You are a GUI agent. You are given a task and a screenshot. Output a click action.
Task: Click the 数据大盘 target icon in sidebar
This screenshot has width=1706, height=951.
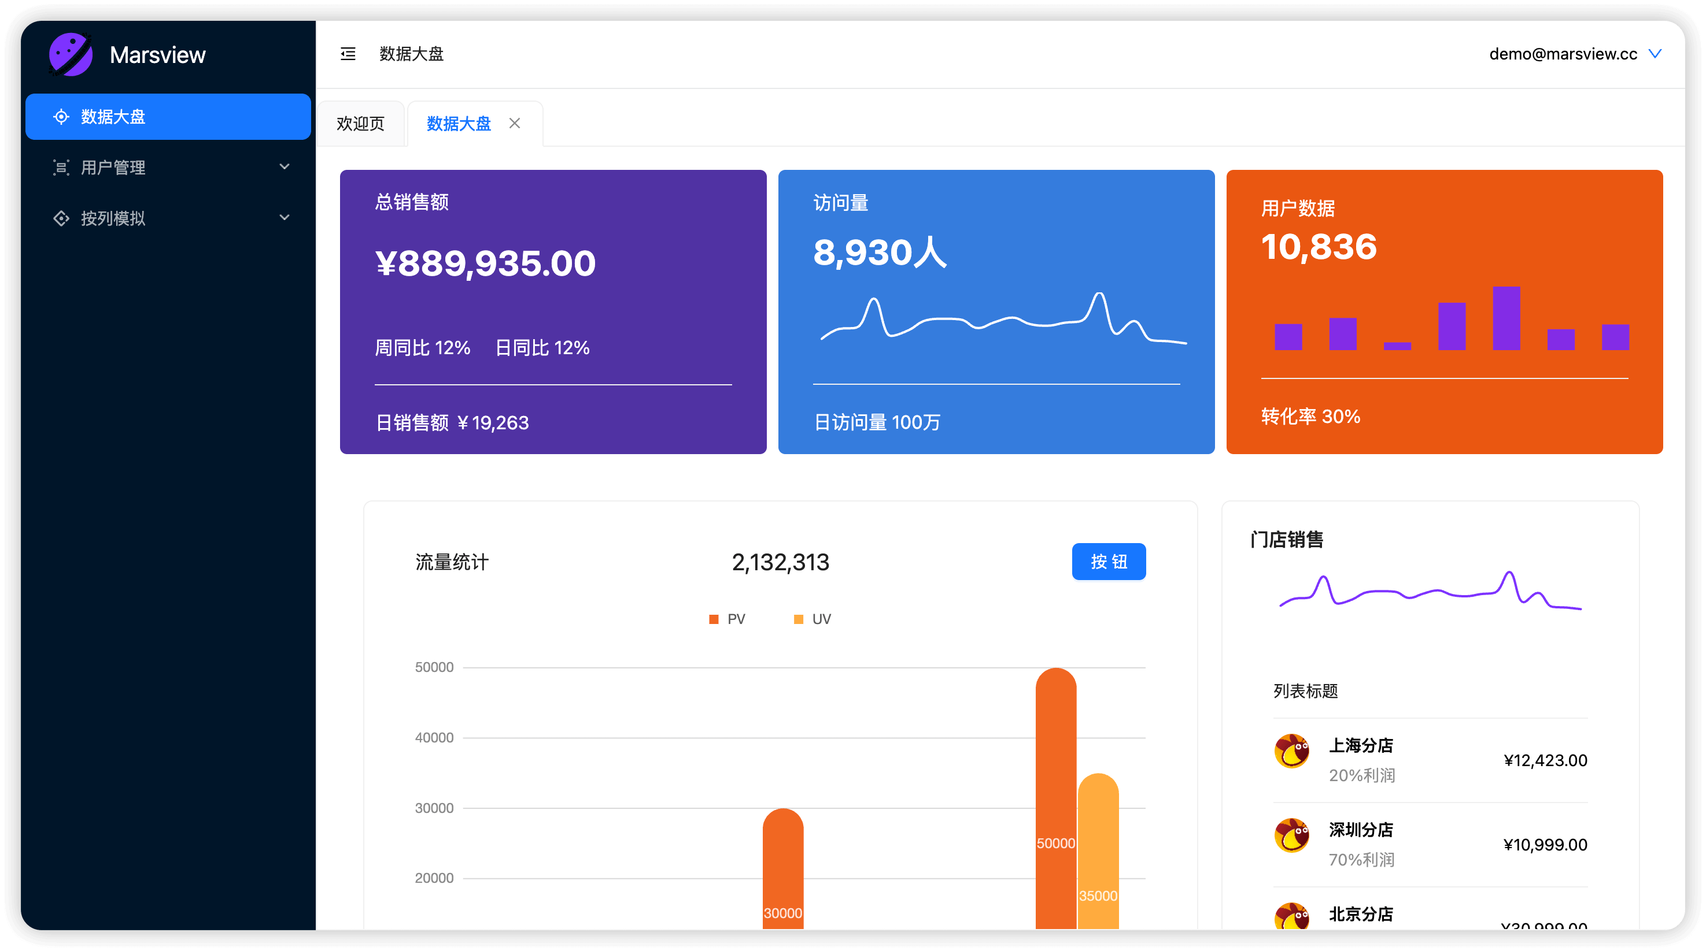click(x=61, y=117)
